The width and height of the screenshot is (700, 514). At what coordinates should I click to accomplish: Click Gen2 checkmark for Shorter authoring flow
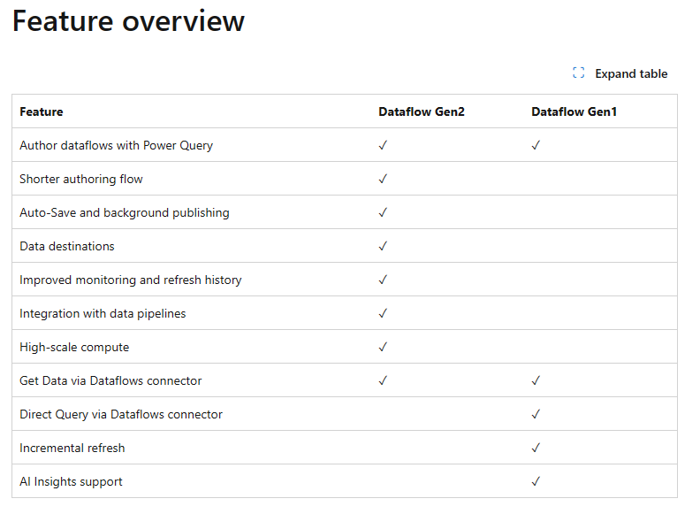coord(383,179)
